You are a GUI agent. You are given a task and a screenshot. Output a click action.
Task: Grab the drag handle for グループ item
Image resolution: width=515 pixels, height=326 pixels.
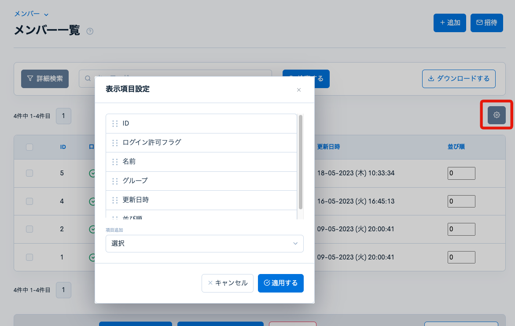pos(115,181)
